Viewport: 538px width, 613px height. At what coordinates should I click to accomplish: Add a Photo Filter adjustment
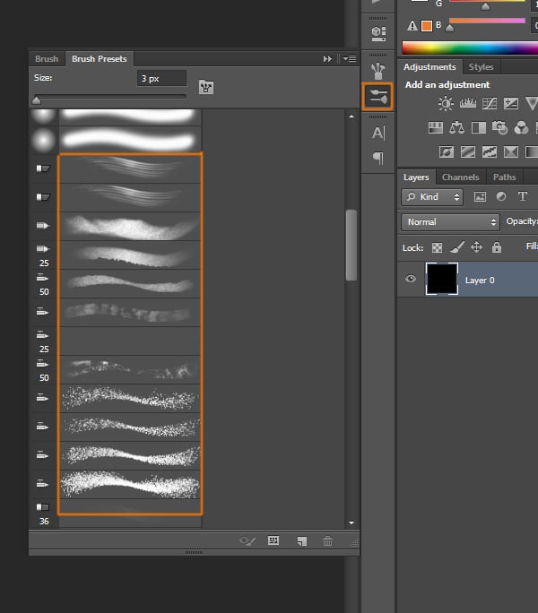[x=499, y=127]
